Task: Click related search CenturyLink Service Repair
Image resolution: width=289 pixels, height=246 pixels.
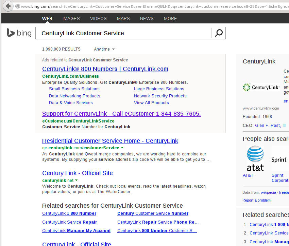Action: pyautogui.click(x=69, y=222)
